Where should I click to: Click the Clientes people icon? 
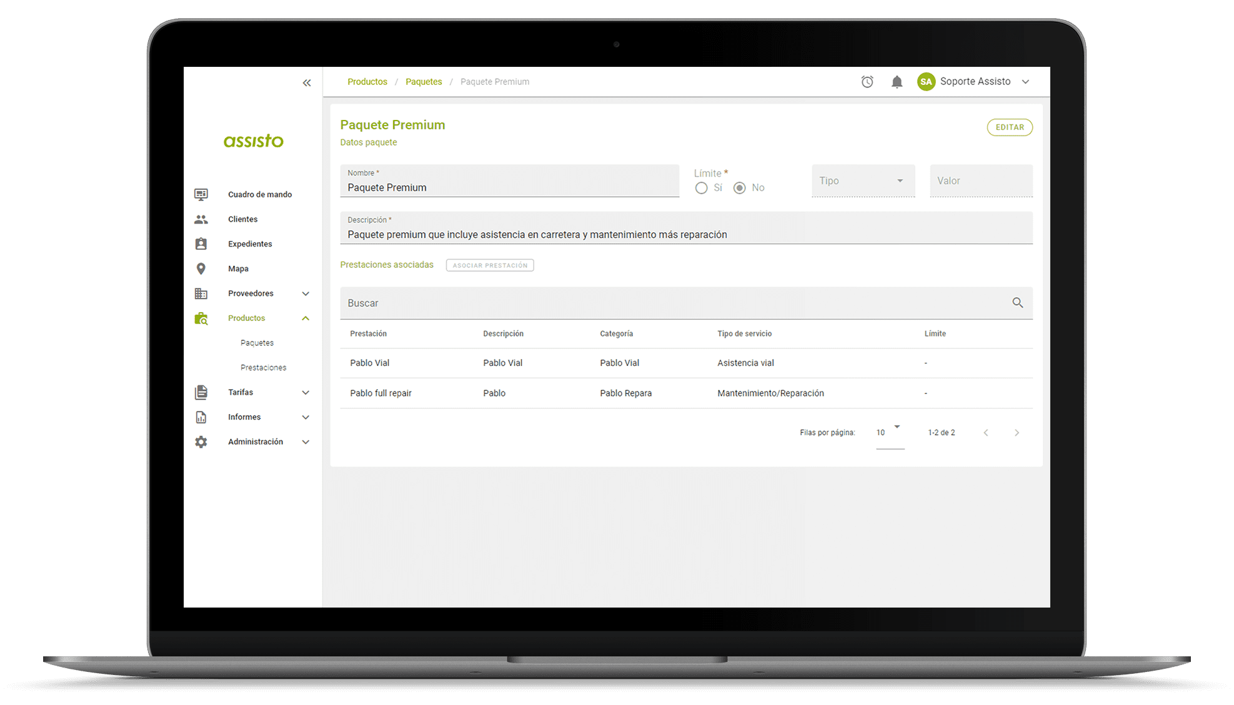coord(201,219)
